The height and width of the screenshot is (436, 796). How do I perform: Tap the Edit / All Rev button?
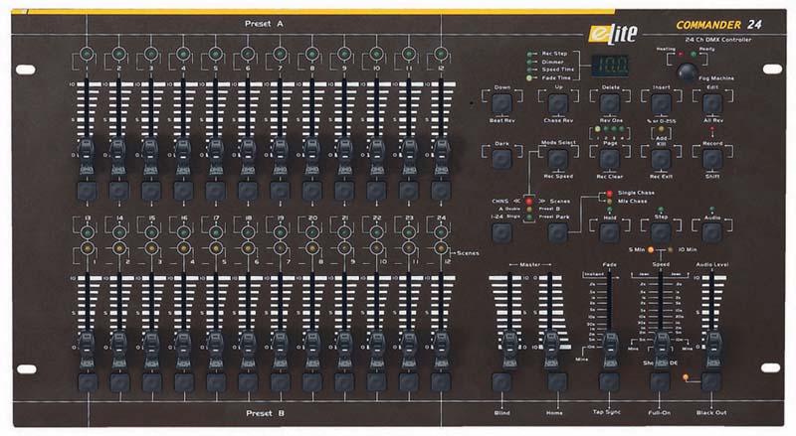pos(712,104)
